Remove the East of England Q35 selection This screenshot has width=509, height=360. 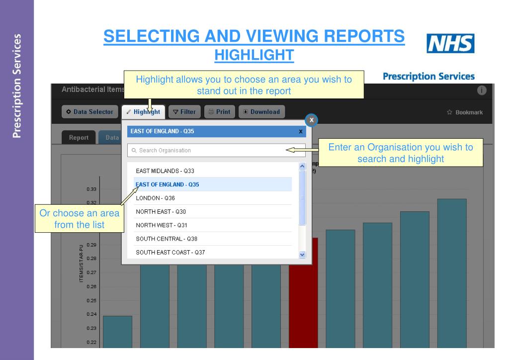click(301, 131)
